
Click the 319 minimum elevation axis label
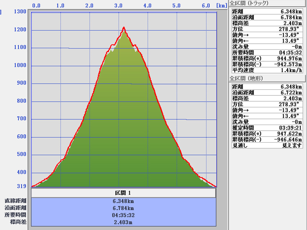click(x=21, y=186)
